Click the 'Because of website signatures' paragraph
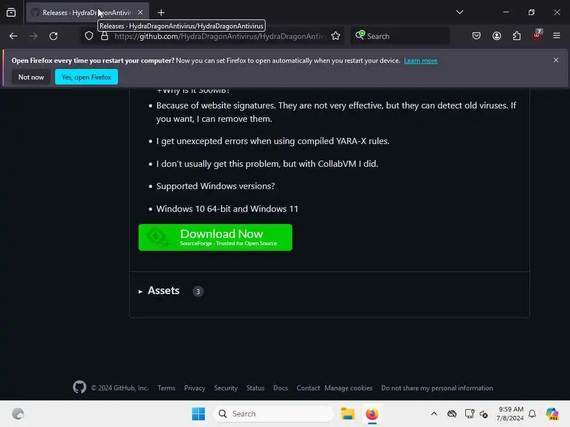Image resolution: width=570 pixels, height=427 pixels. tap(336, 112)
